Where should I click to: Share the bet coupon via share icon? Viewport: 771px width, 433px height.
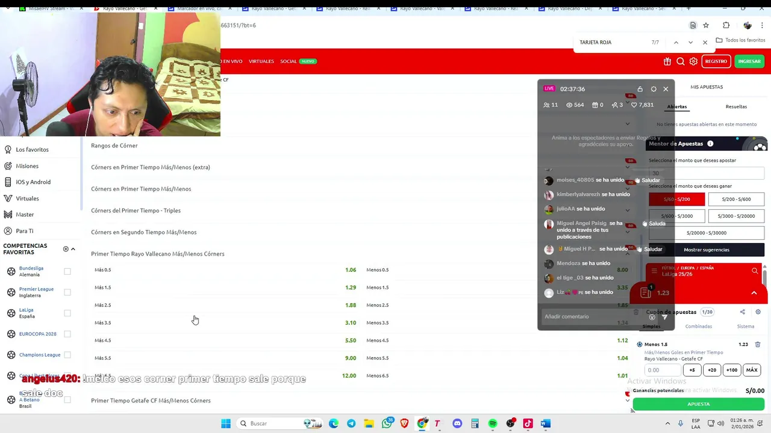pos(742,312)
